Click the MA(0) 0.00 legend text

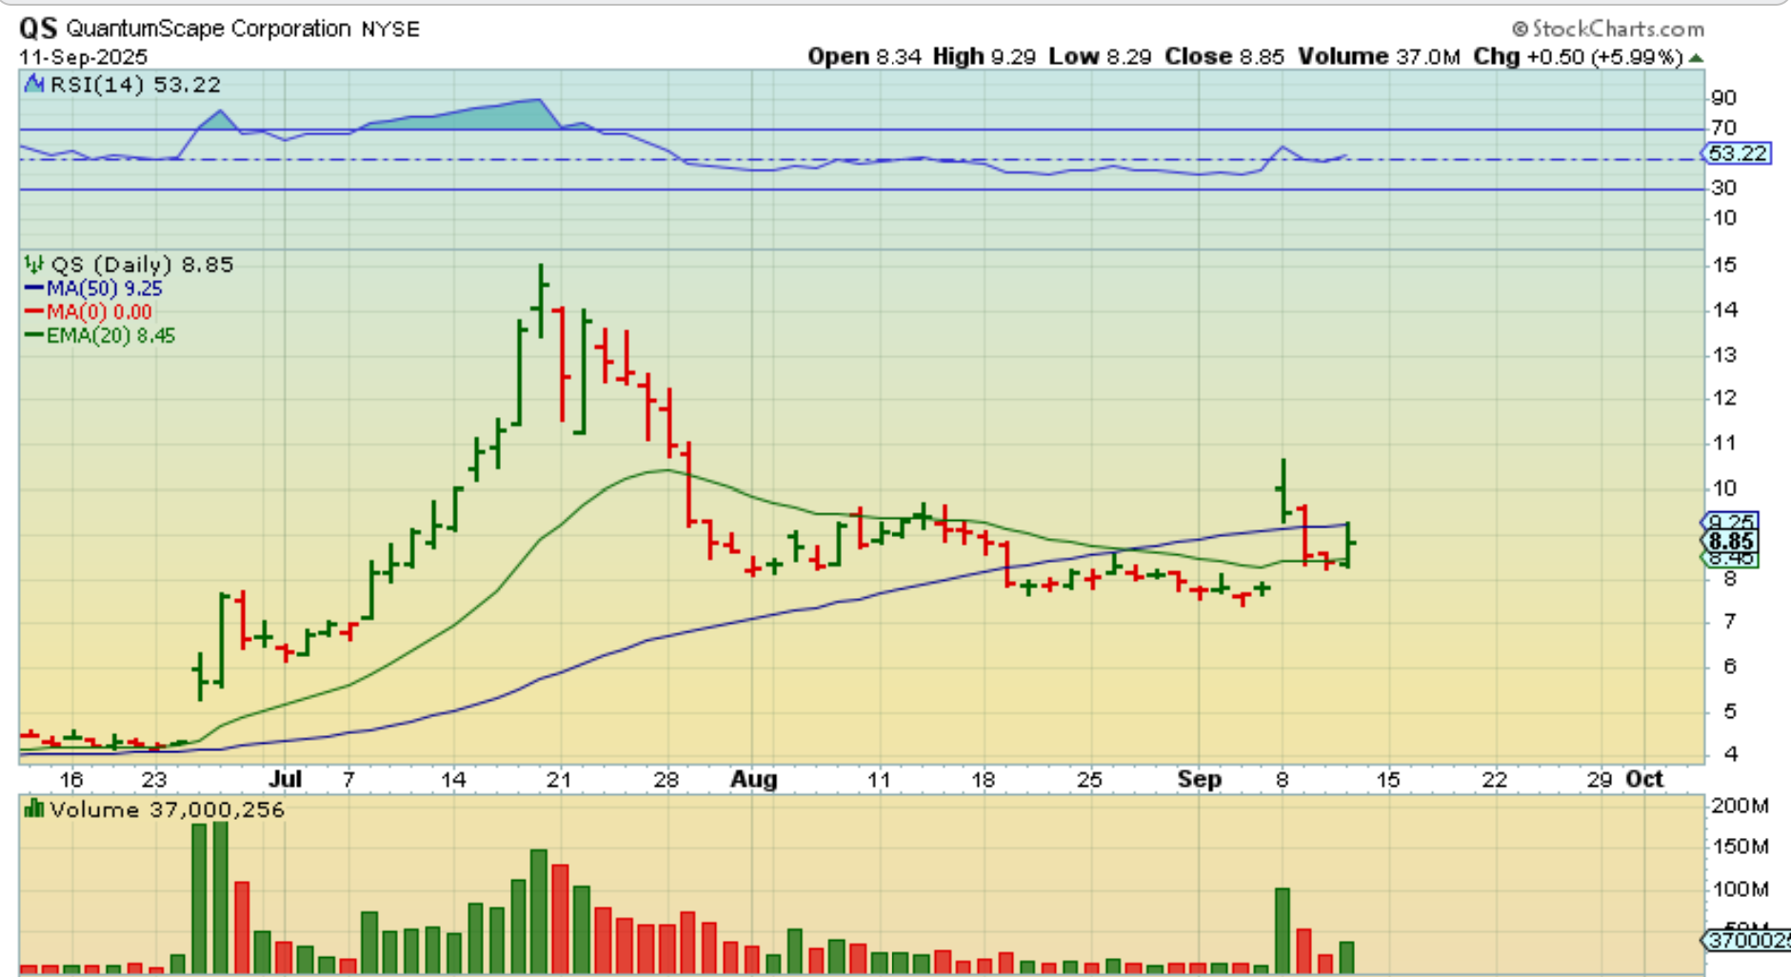(x=99, y=312)
